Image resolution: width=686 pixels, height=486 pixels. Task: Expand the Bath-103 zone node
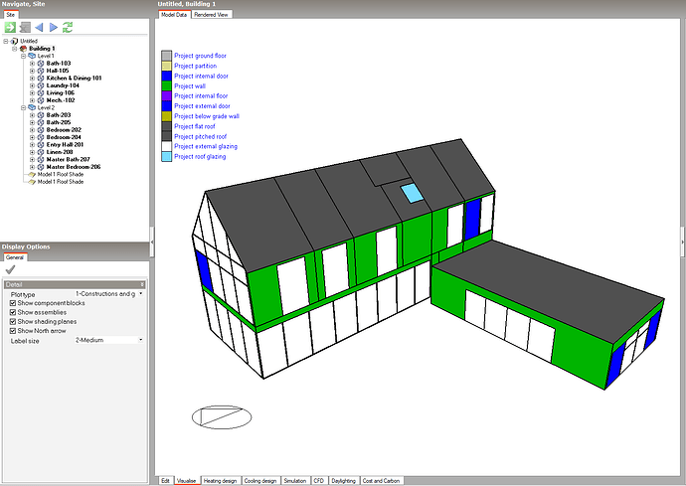pos(32,64)
